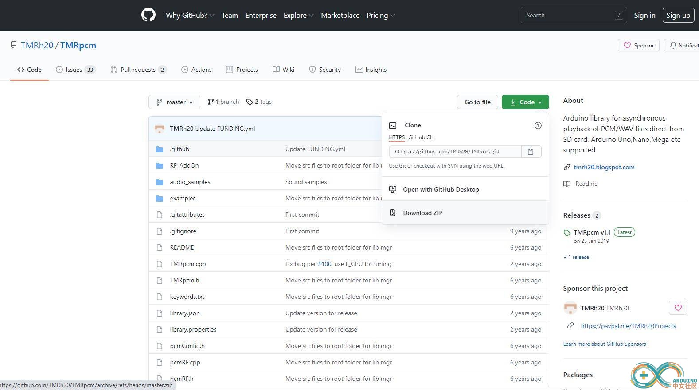Click the Notifications button
The width and height of the screenshot is (699, 391).
(x=682, y=45)
